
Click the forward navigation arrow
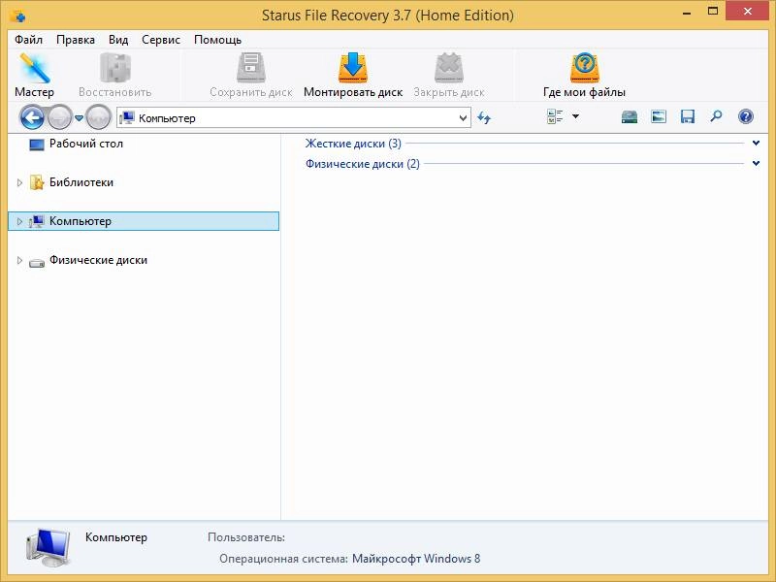tap(60, 117)
